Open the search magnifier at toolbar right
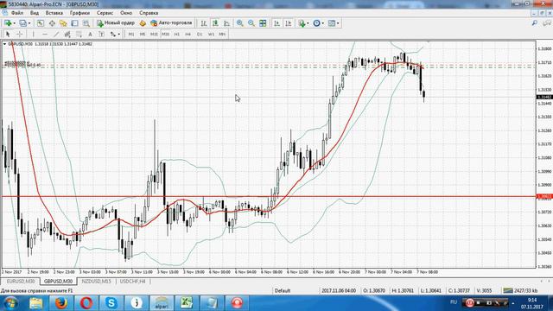The width and height of the screenshot is (553, 311). 535,23
